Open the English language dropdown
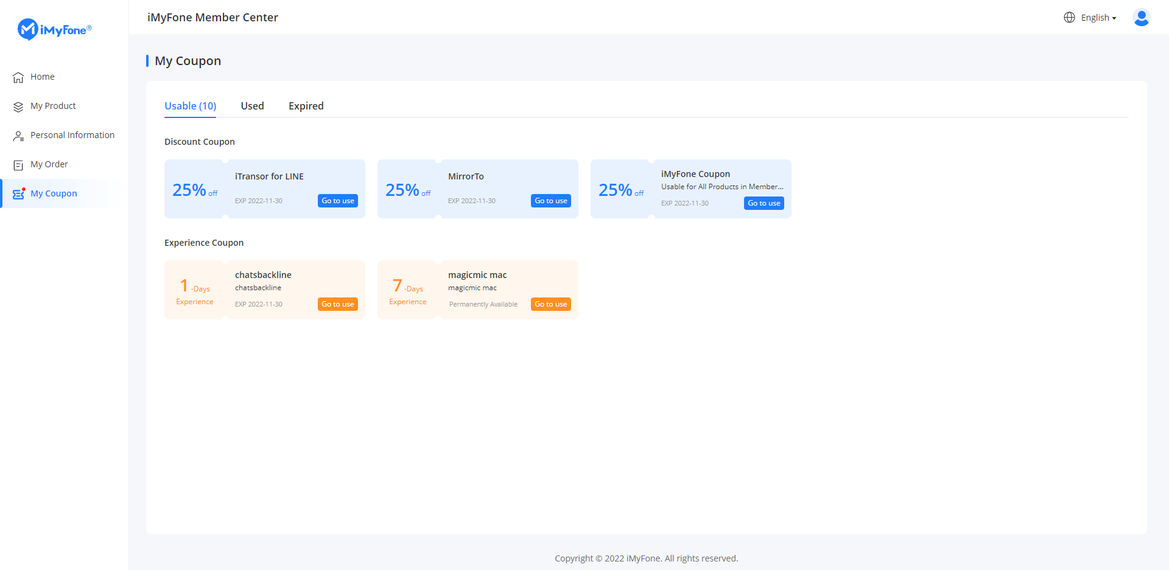Viewport: 1169px width, 570px height. (x=1098, y=18)
